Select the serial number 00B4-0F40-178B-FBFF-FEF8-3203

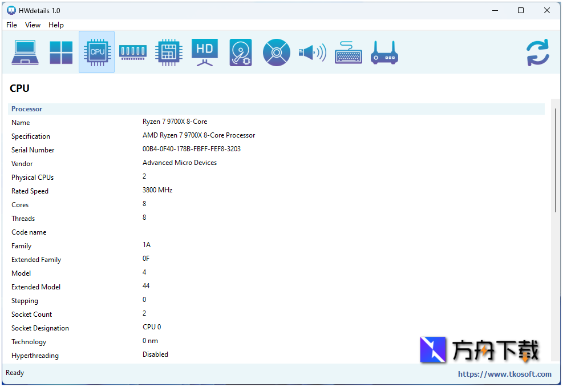[192, 149]
